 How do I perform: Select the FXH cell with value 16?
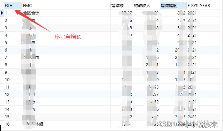point(13,124)
